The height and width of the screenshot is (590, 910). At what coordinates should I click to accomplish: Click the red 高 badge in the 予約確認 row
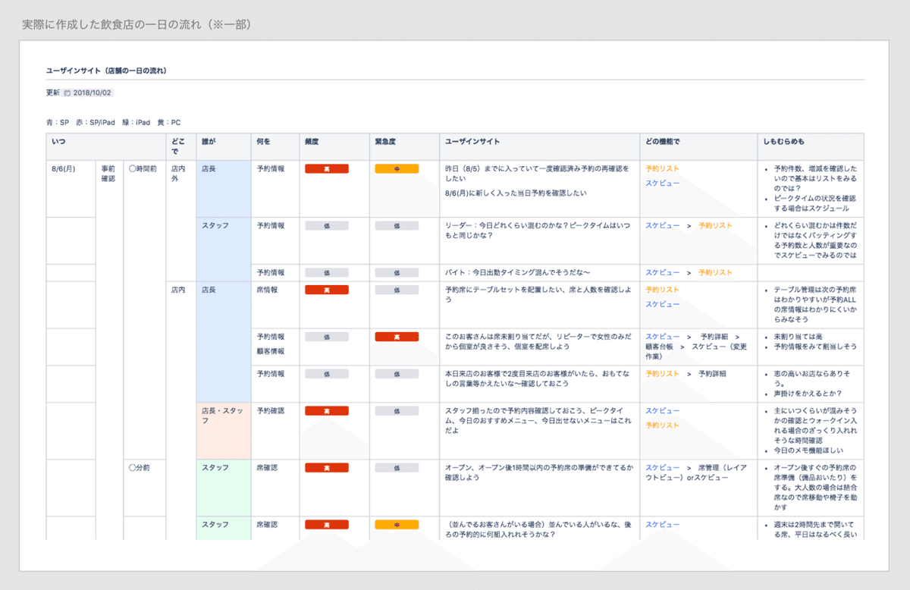click(326, 410)
